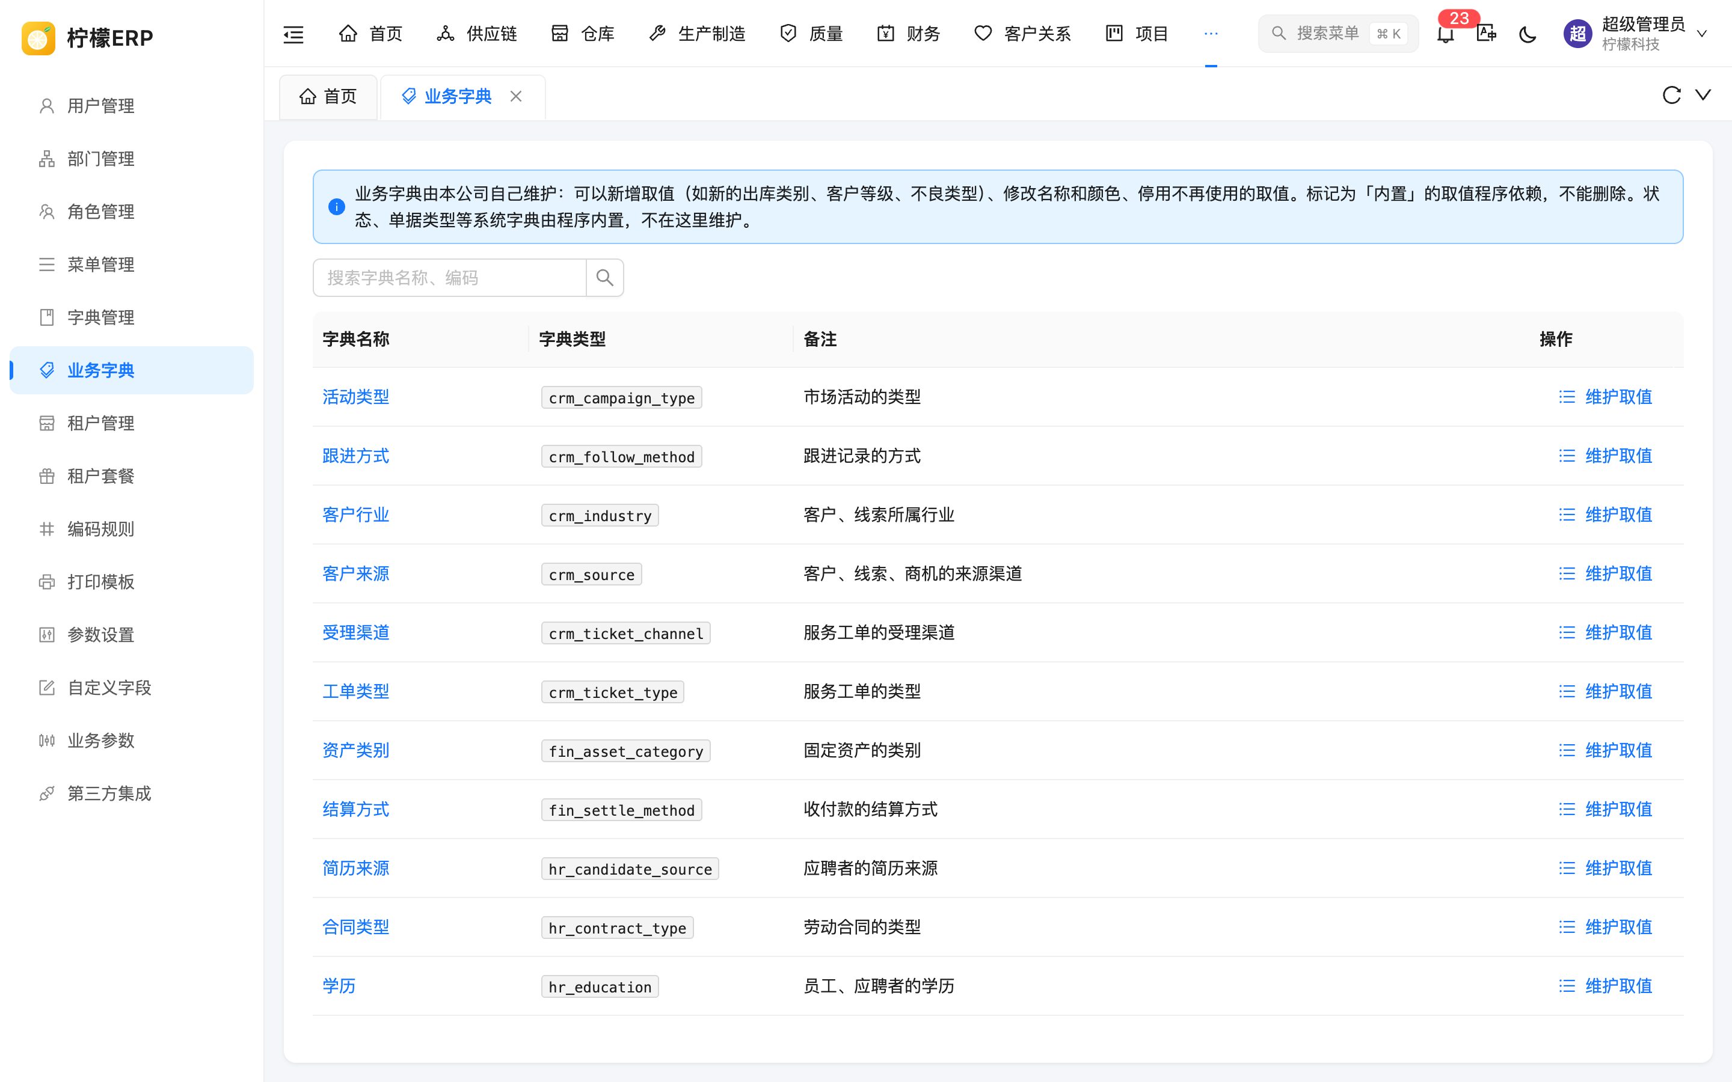The width and height of the screenshot is (1732, 1082).
Task: Click the crm_ticket_channel type tag
Action: (626, 634)
